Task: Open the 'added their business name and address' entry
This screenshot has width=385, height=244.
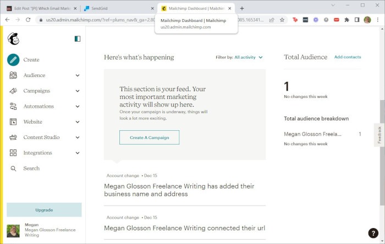Action: (179, 190)
